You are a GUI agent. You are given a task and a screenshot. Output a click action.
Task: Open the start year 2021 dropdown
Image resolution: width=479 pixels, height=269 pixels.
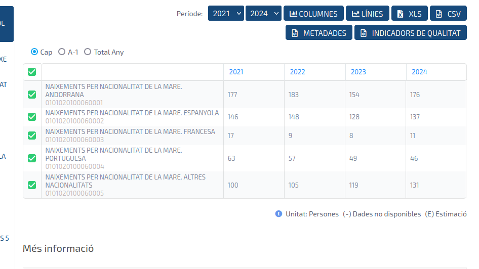coord(226,14)
